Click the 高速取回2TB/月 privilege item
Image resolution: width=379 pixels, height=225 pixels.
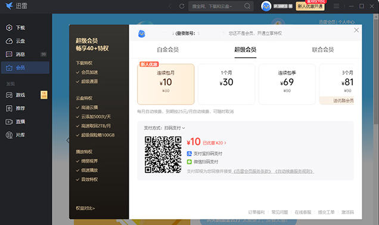click(x=96, y=126)
